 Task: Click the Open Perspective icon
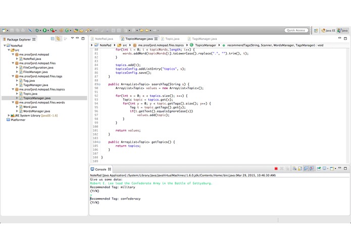point(316,31)
